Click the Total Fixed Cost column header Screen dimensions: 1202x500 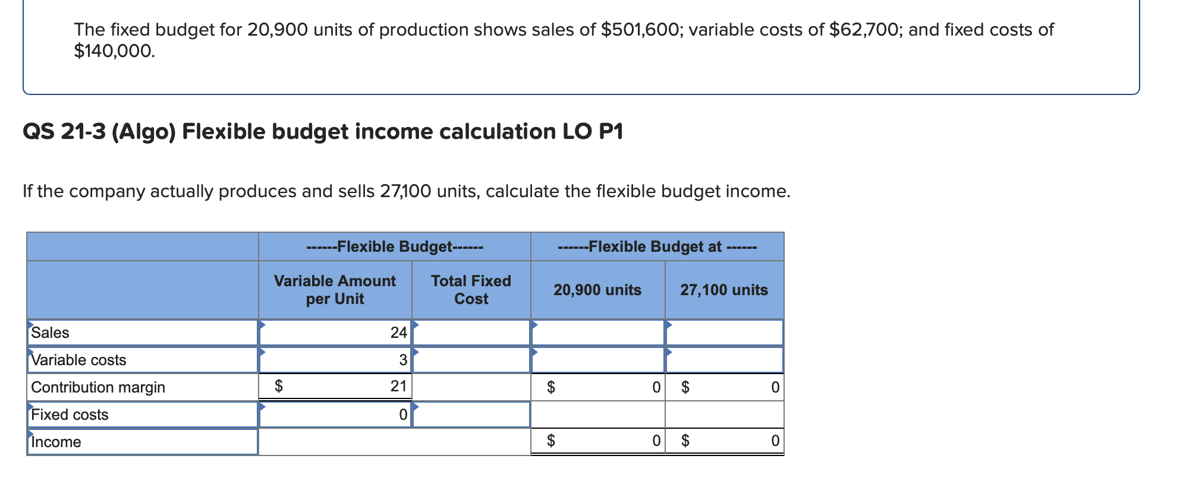click(x=471, y=290)
